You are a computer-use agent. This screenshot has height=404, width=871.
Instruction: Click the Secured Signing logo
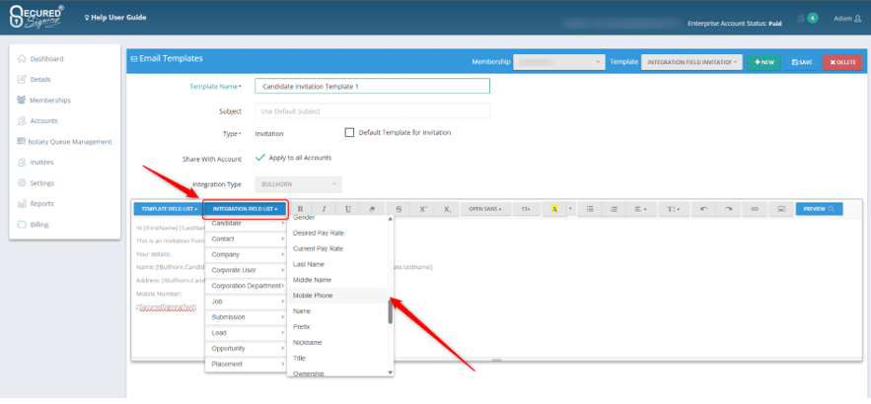click(36, 17)
